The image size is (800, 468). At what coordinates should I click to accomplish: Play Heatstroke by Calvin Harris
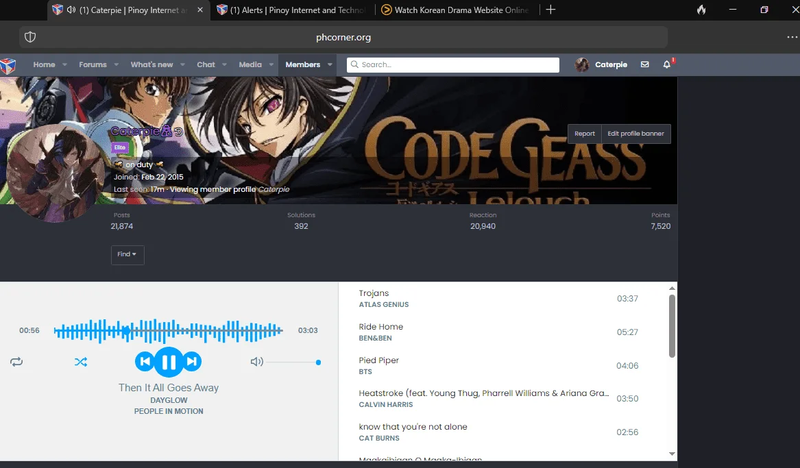pos(498,399)
